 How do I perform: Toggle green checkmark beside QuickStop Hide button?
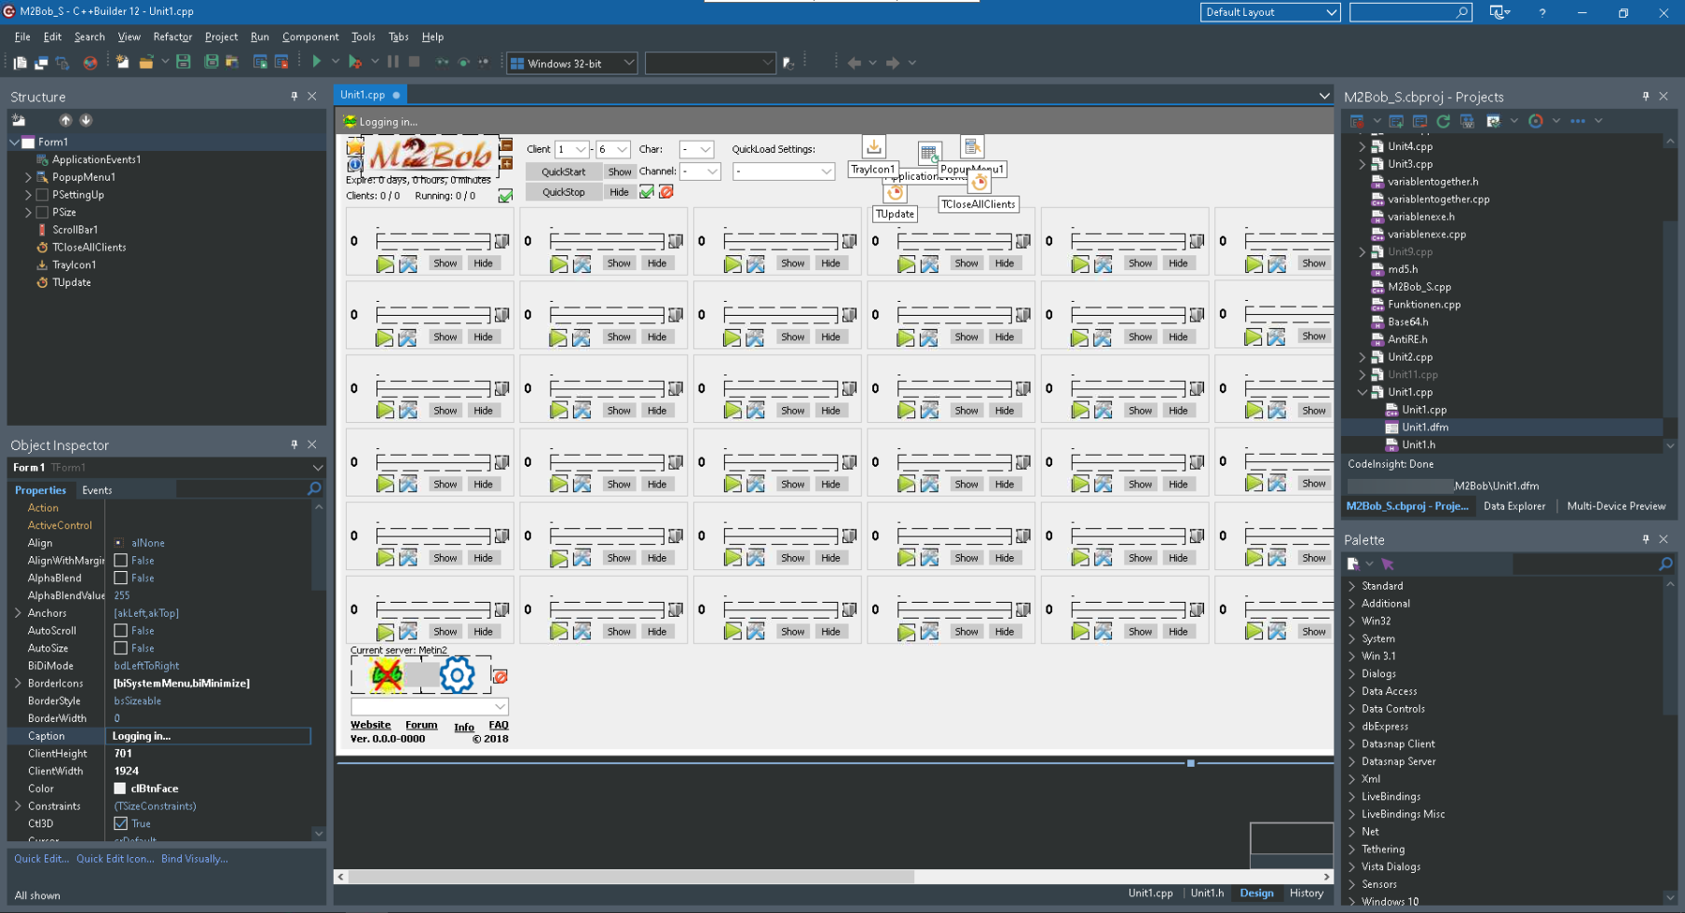pyautogui.click(x=647, y=192)
